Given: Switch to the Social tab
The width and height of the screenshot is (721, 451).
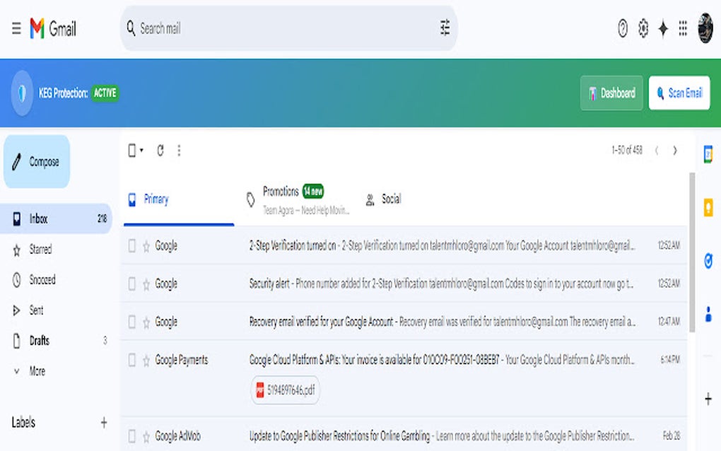Looking at the screenshot, I should (390, 199).
